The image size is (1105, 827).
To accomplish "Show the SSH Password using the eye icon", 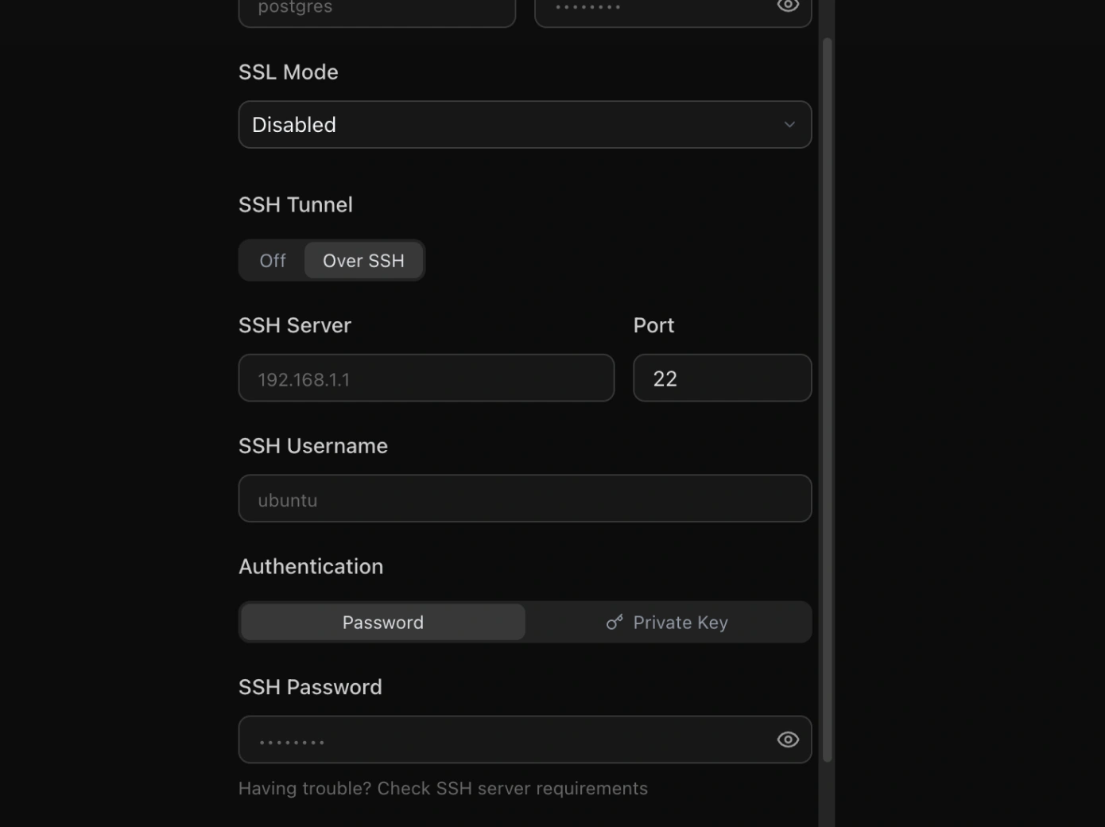I will 788,740.
